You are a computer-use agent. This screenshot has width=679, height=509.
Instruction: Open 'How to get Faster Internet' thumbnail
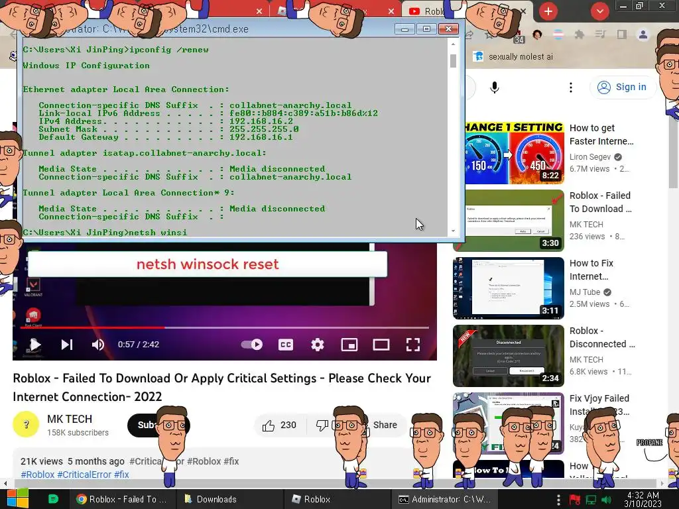[x=515, y=152]
